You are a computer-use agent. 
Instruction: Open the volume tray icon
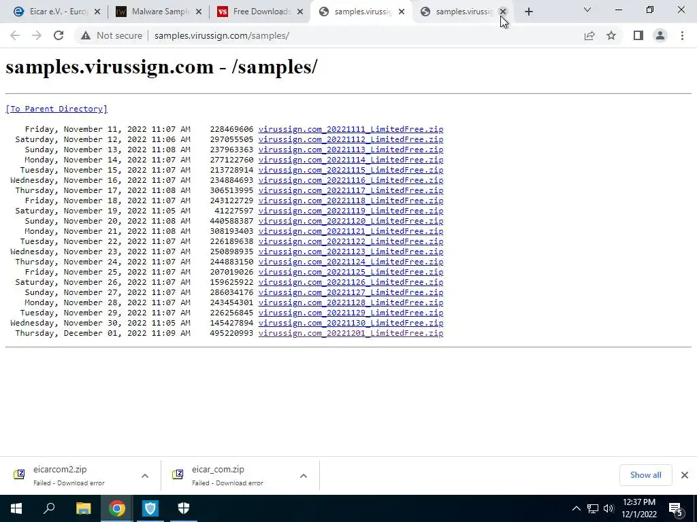[x=609, y=508]
